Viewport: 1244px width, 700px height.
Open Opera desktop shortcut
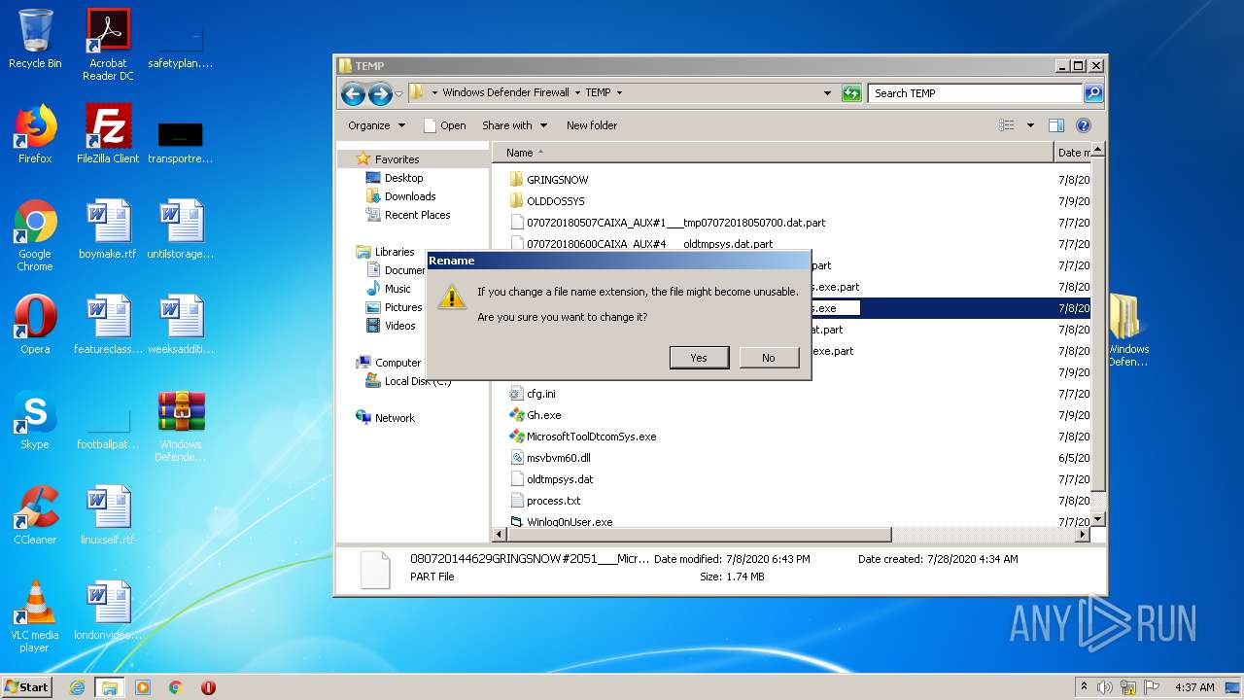pyautogui.click(x=35, y=325)
